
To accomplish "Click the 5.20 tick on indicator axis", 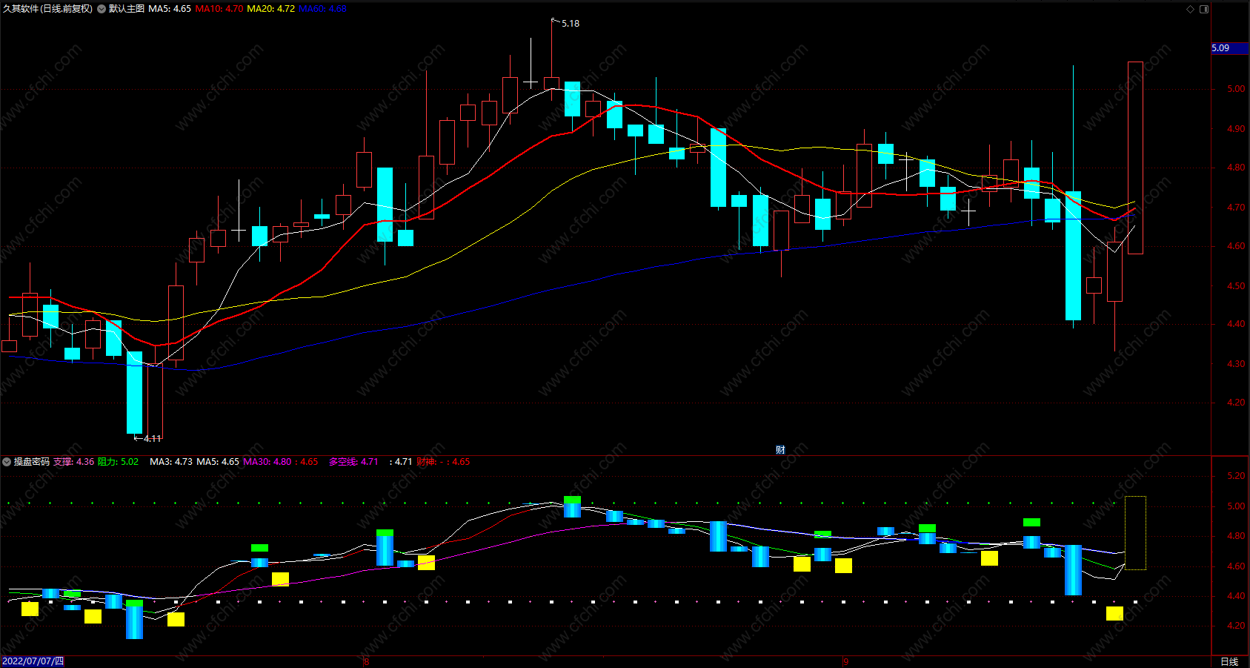I will coord(1236,476).
